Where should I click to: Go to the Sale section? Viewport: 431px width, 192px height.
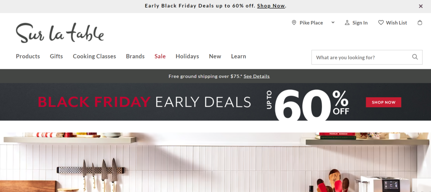coord(160,56)
